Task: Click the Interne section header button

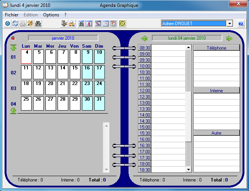Action: click(217, 90)
